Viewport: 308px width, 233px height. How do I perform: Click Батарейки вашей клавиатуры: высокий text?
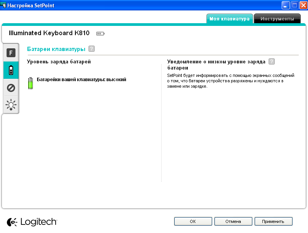pos(82,80)
